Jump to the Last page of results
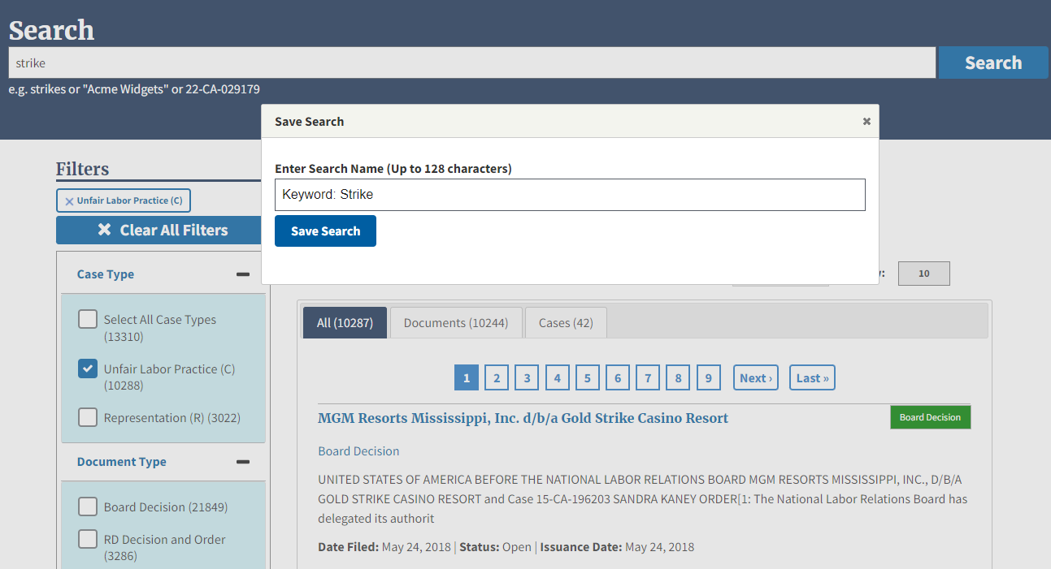Viewport: 1051px width, 569px height. pyautogui.click(x=811, y=378)
